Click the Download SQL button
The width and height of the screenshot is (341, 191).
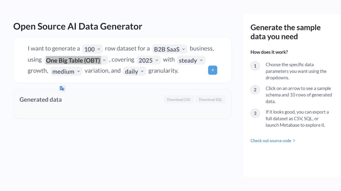210,99
